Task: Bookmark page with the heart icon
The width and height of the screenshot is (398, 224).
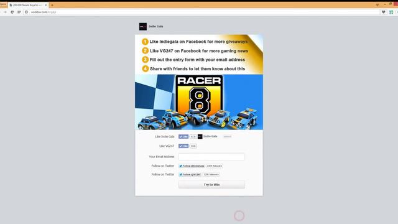Action: pos(384,12)
